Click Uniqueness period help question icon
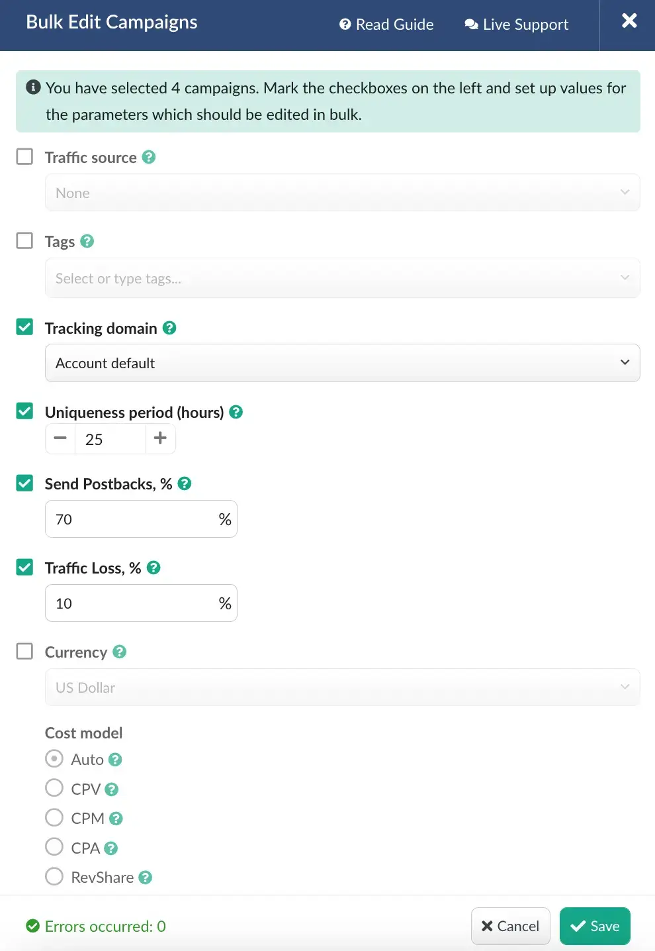 pos(236,412)
